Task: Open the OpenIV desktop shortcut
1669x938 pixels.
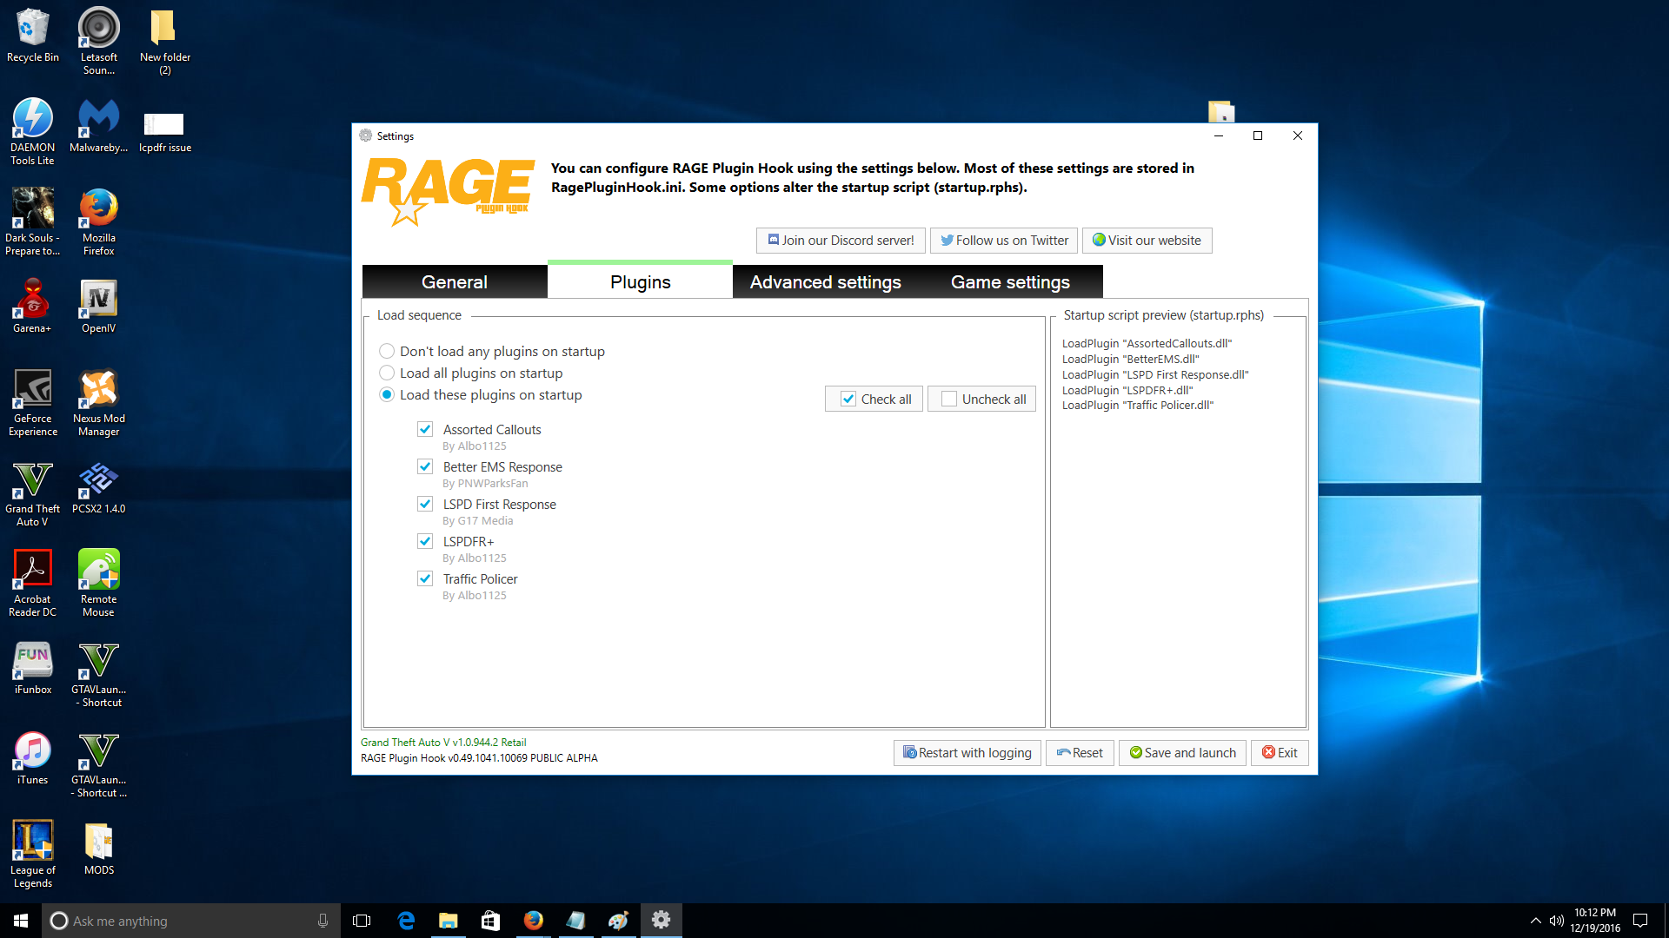Action: tap(98, 300)
